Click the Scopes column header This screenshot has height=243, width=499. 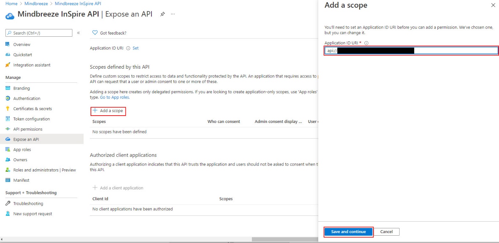tap(99, 121)
